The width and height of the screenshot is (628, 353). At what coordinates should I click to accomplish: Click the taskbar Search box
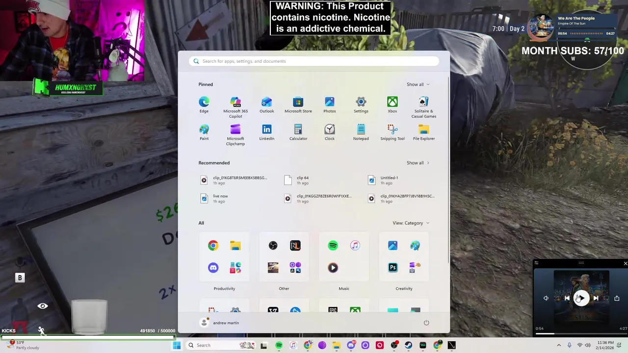coord(221,345)
